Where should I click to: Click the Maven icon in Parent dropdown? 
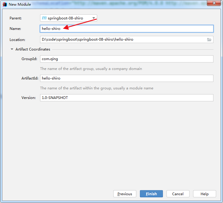(x=44, y=18)
